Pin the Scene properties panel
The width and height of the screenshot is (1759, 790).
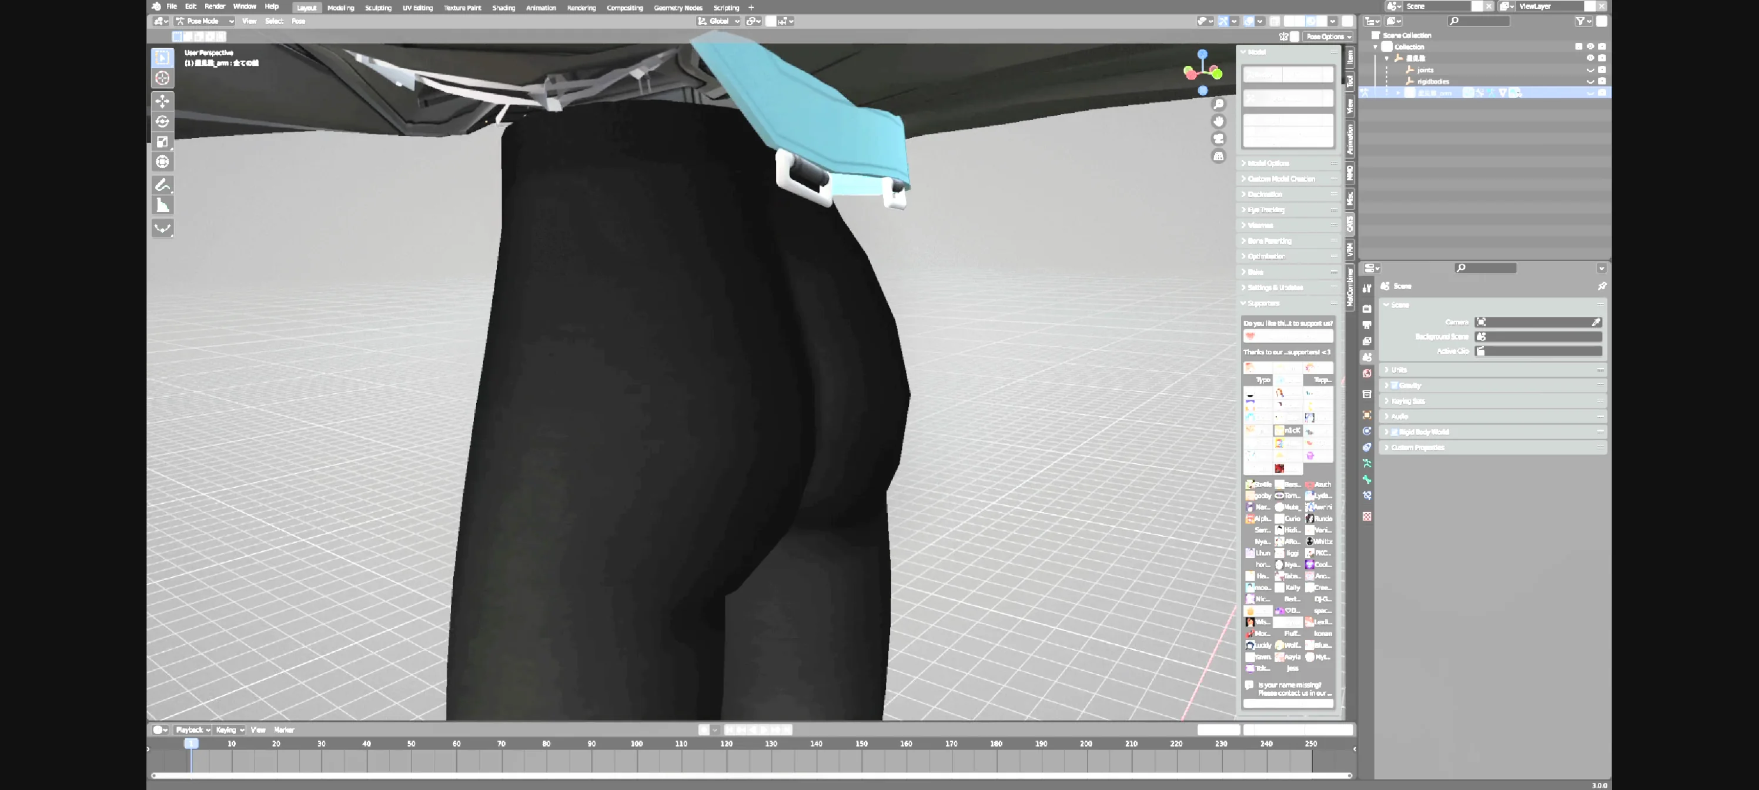1602,286
